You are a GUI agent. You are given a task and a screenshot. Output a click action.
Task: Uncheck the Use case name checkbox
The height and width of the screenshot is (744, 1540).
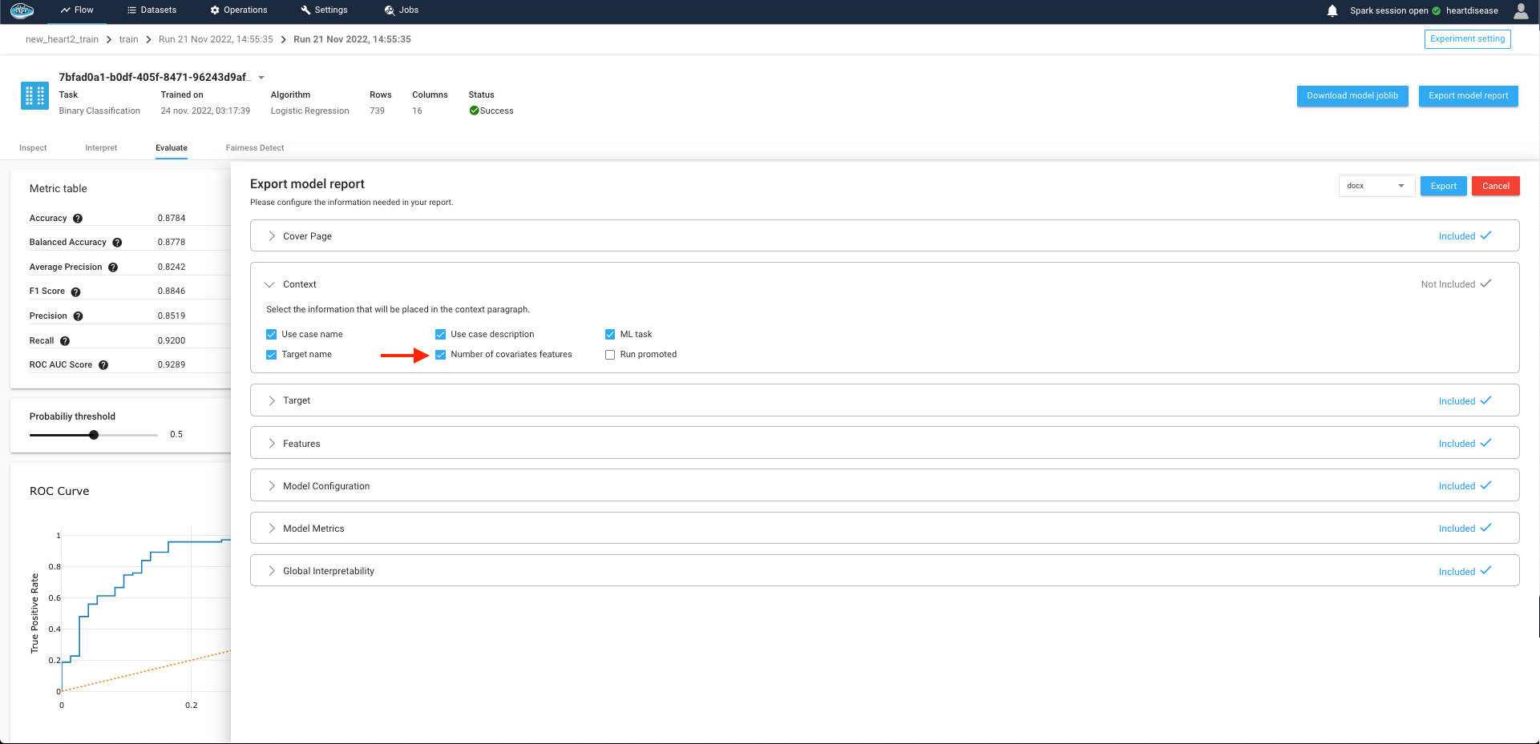tap(271, 335)
